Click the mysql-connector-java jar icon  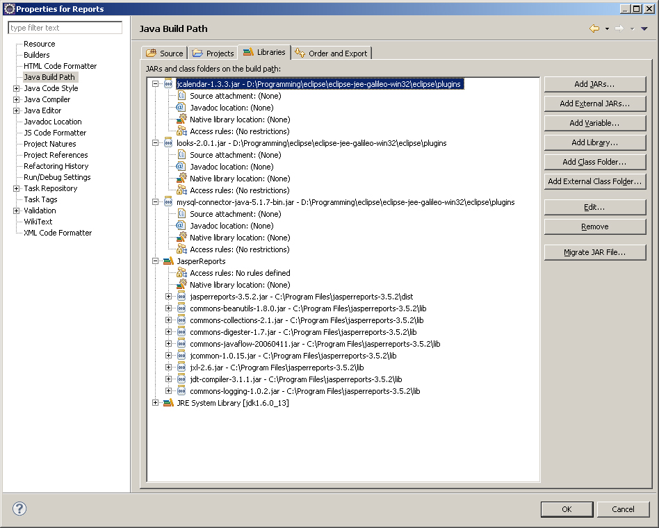(x=168, y=202)
